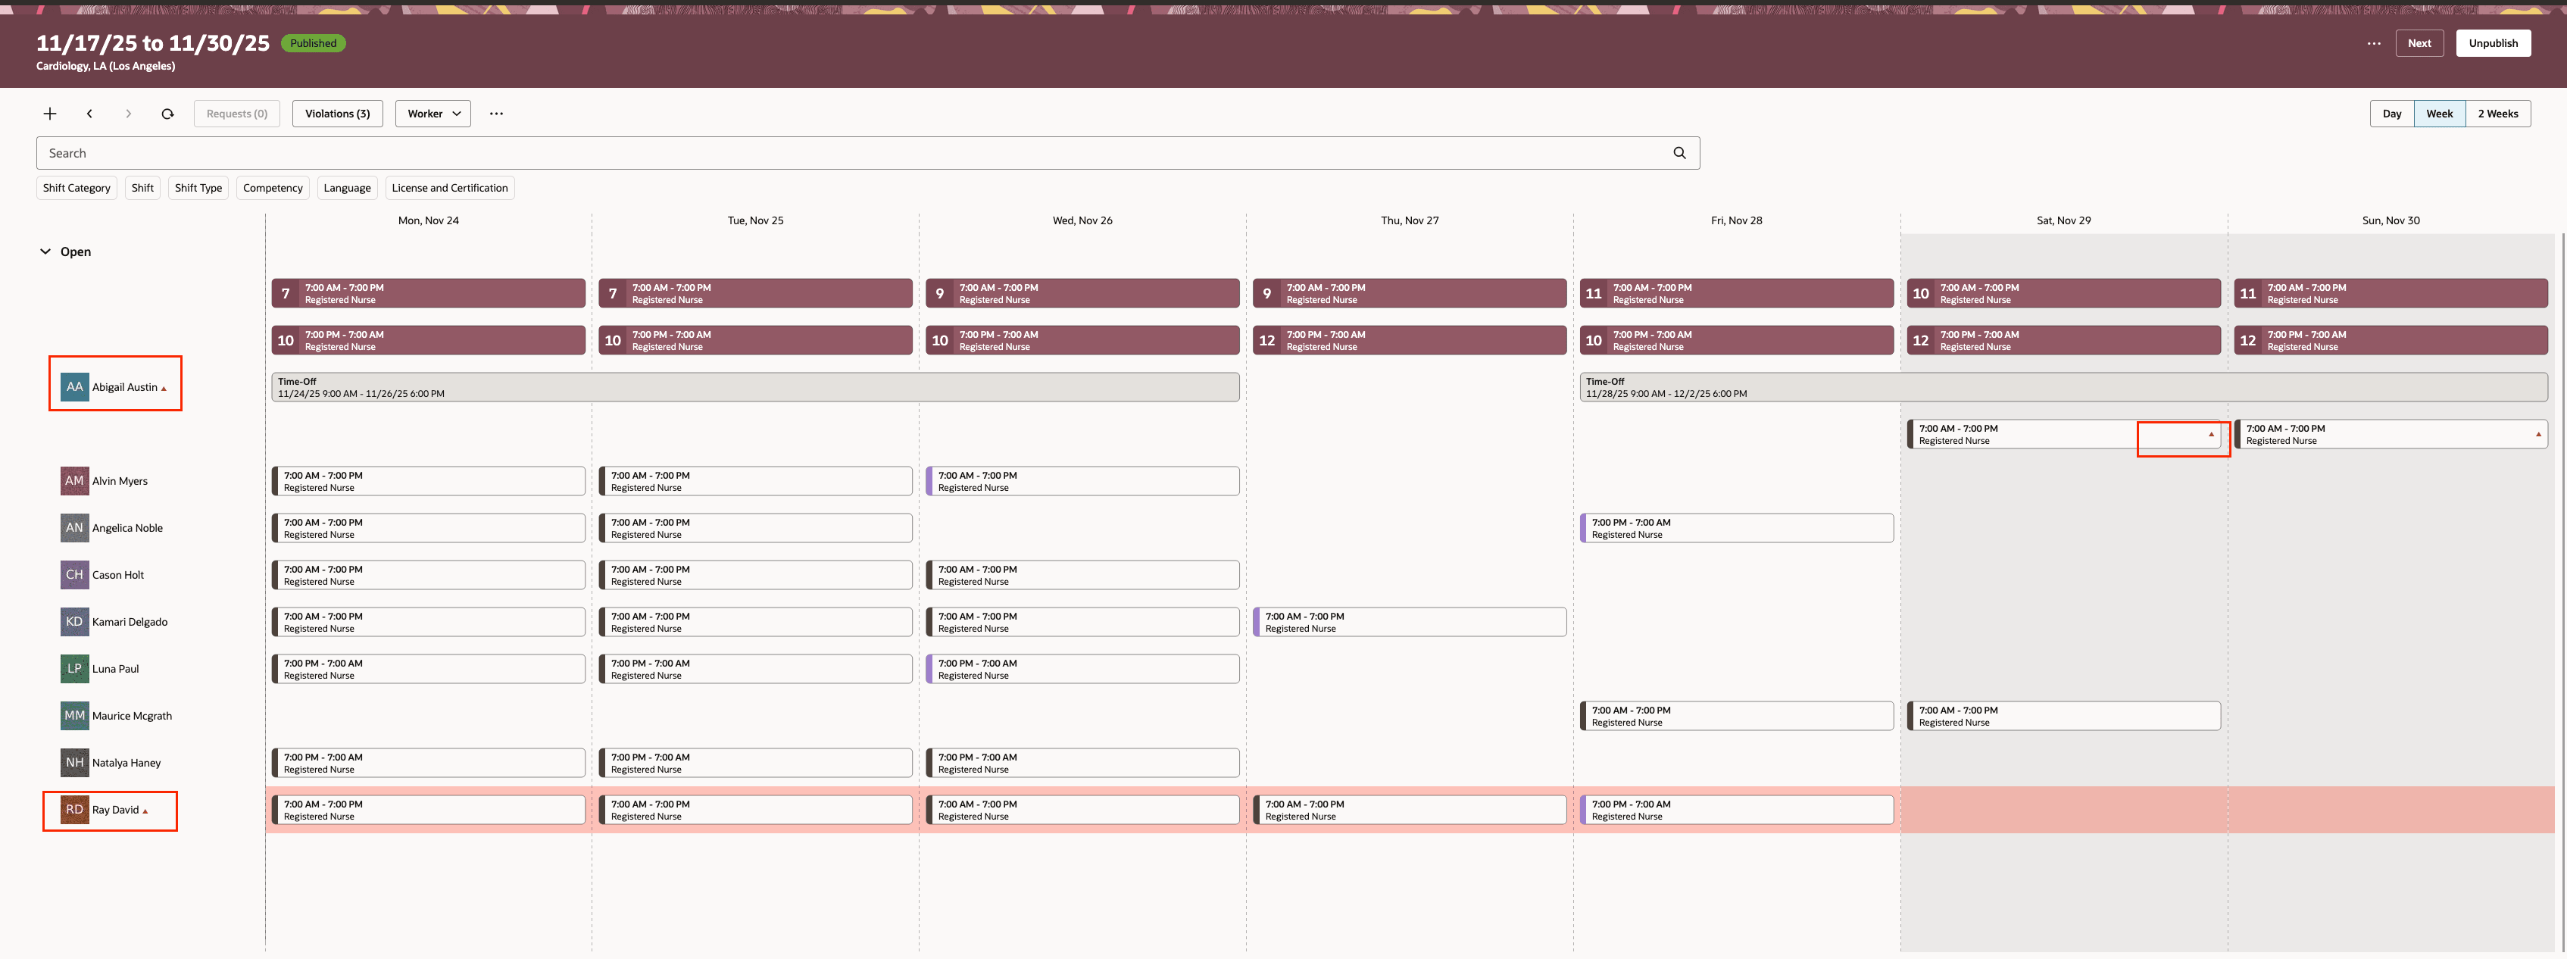Click the green Published status badge
This screenshot has width=2567, height=959.
pyautogui.click(x=313, y=43)
